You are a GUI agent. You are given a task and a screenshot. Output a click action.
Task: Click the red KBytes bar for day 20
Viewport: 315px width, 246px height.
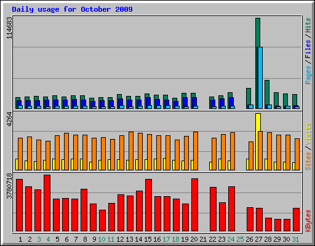coord(194,205)
